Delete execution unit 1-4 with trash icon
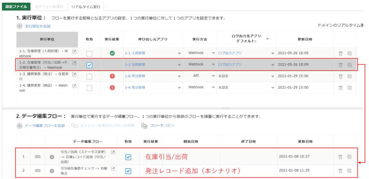The height and width of the screenshot is (179, 369). pos(341,88)
